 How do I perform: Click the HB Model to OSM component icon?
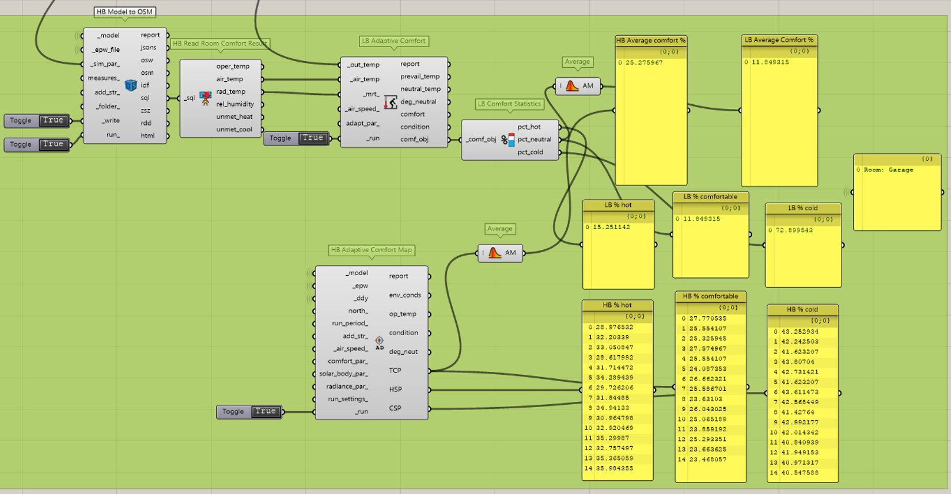[131, 85]
